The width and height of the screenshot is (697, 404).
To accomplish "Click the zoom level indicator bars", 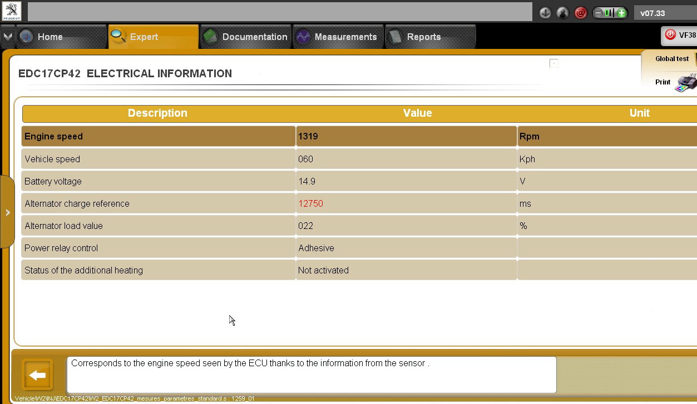I will (610, 13).
